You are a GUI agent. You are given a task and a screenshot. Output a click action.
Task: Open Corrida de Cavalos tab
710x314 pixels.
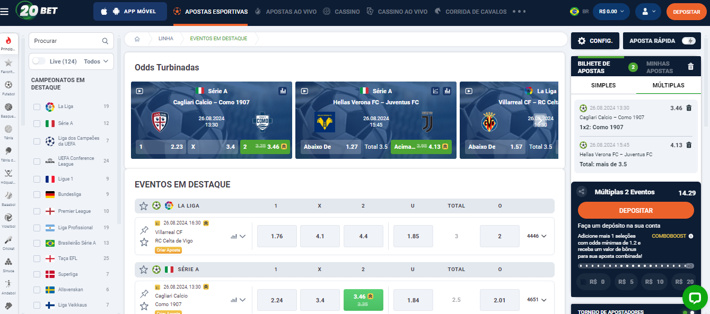pos(471,12)
